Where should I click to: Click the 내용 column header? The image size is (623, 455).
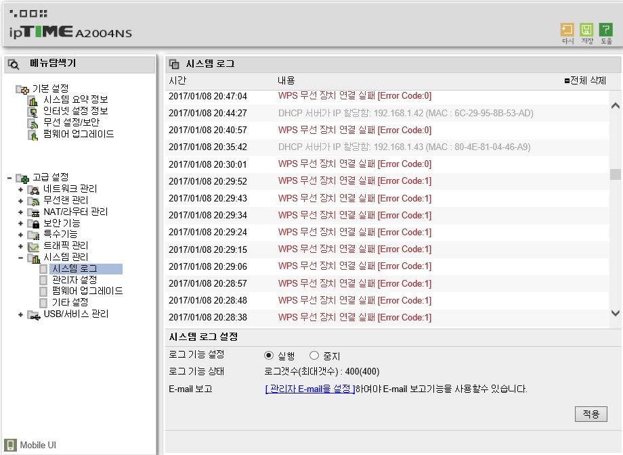coord(286,80)
